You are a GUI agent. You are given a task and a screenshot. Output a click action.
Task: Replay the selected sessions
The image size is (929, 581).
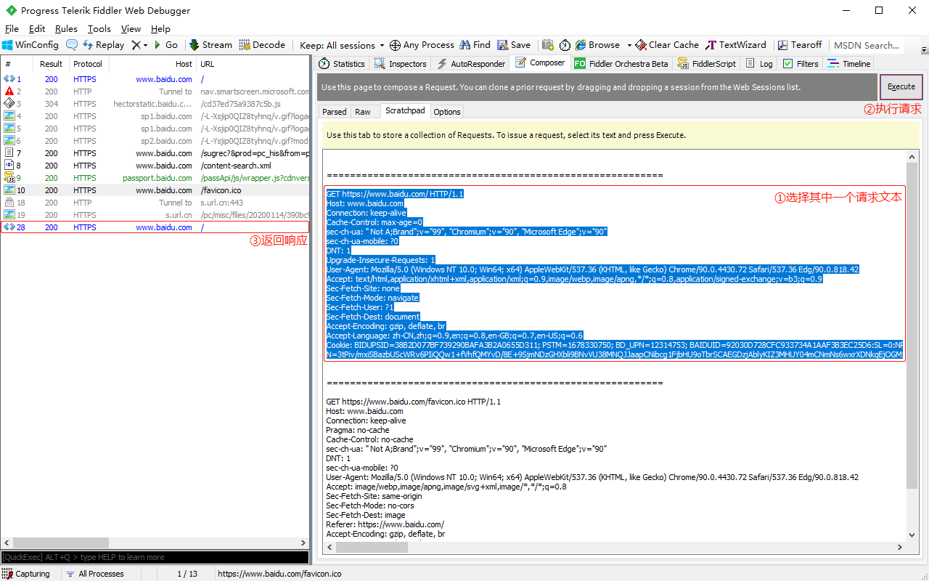point(103,45)
